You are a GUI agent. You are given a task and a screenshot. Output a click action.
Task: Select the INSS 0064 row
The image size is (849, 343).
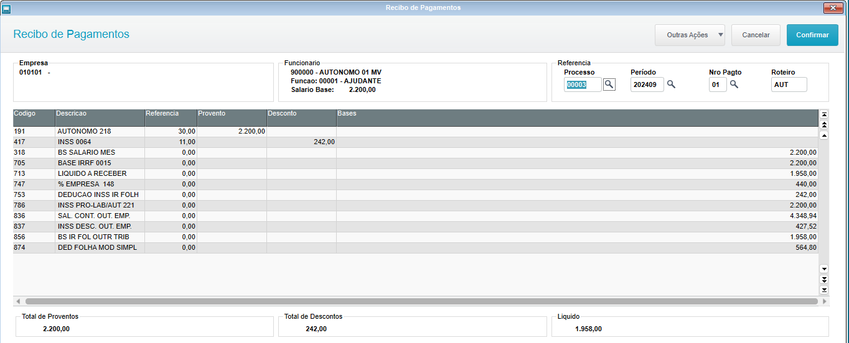pos(416,142)
